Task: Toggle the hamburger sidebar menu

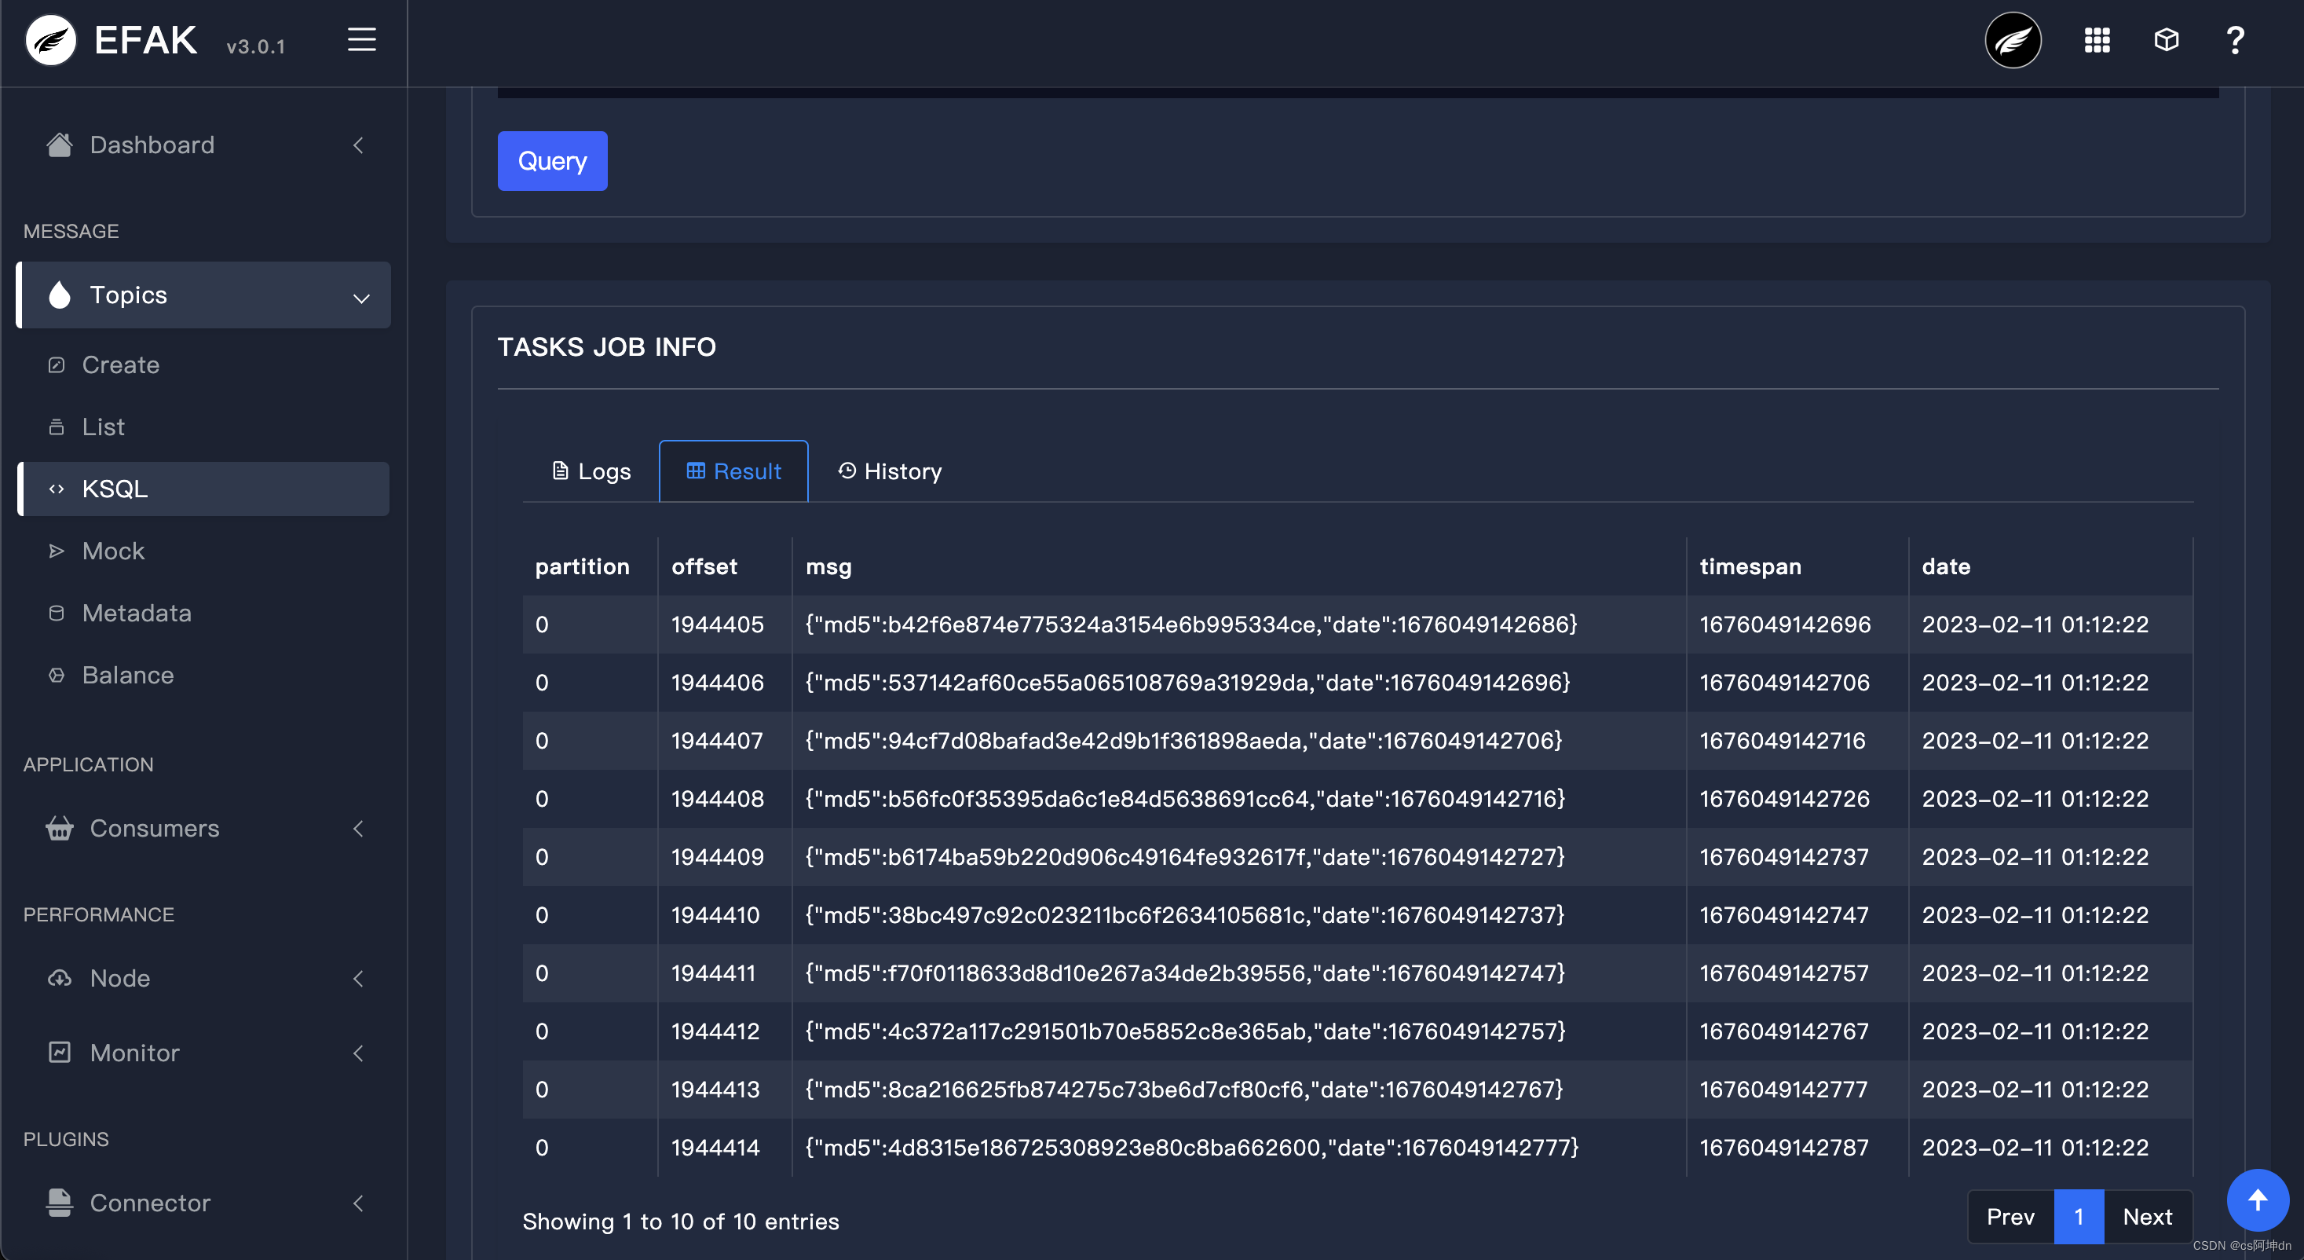Action: tap(361, 39)
